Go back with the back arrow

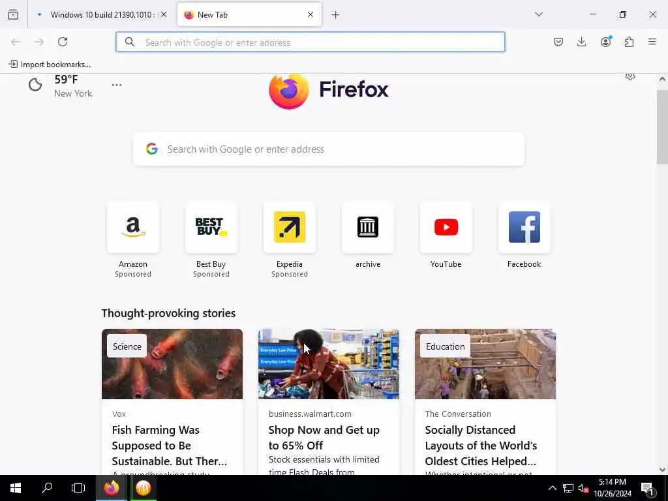16,42
